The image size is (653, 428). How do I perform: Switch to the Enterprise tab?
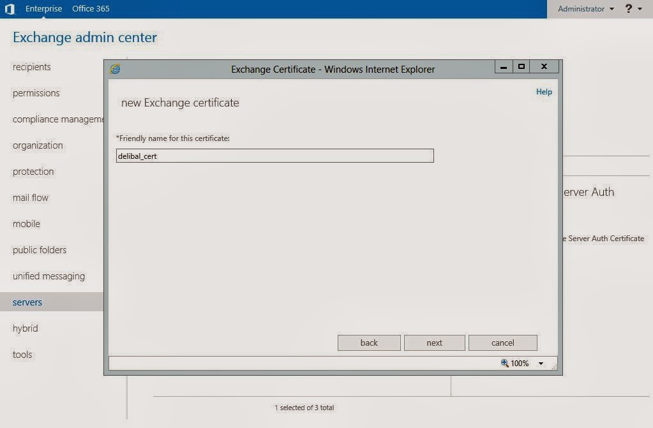tap(44, 9)
